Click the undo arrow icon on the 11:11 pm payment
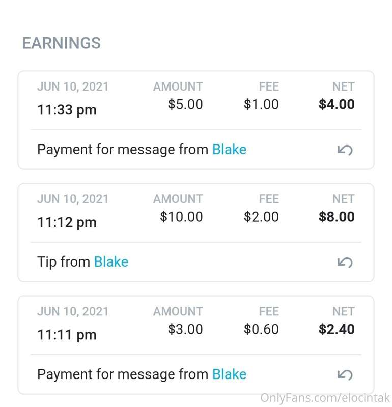 coord(345,375)
